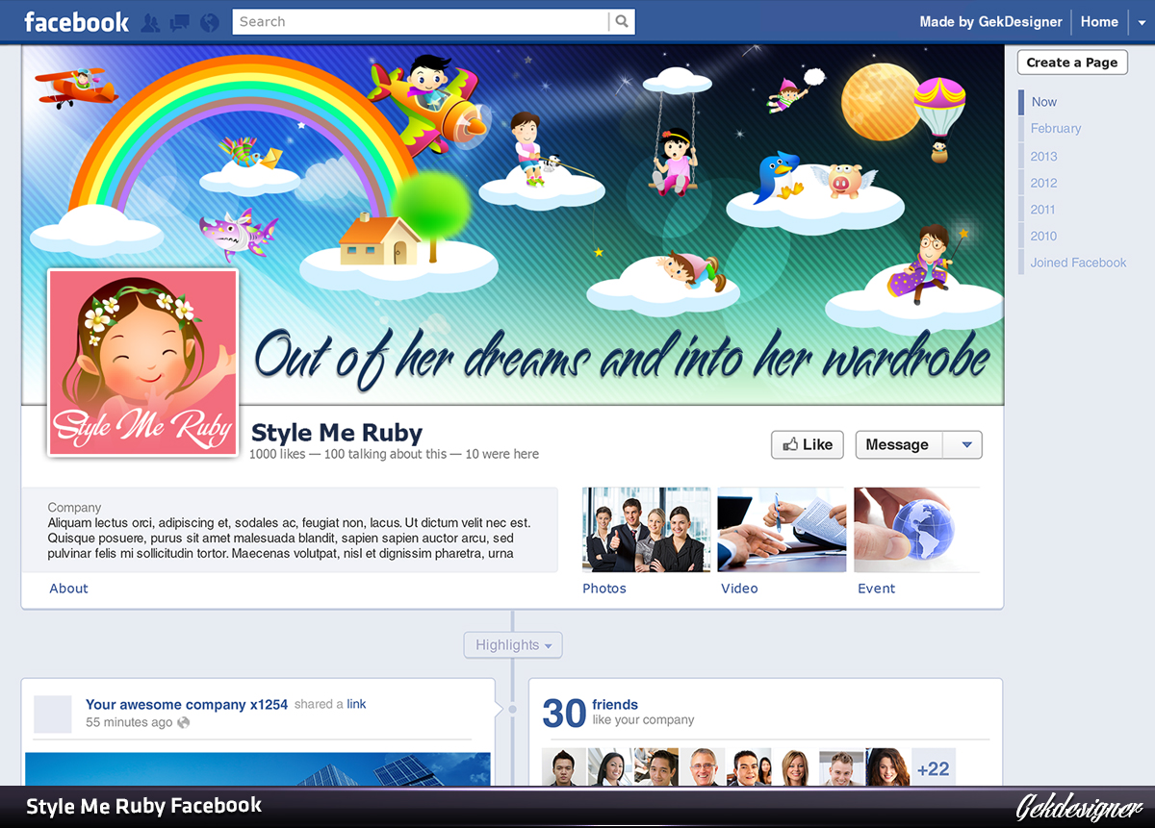
Task: Jump to 2010 on the timeline
Action: coord(1043,236)
